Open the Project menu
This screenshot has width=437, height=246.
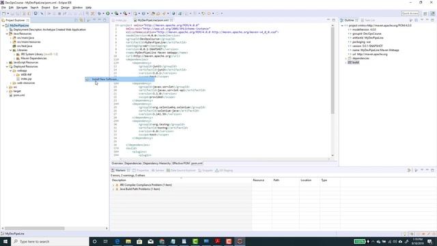[46, 8]
